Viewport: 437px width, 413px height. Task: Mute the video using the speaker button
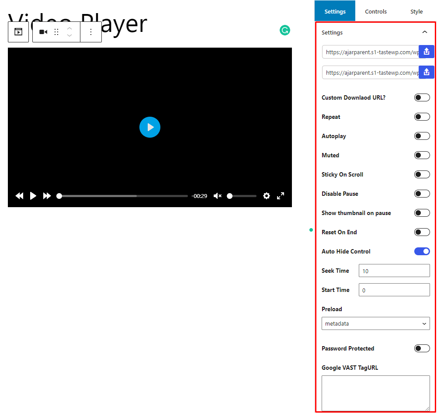[x=217, y=196]
